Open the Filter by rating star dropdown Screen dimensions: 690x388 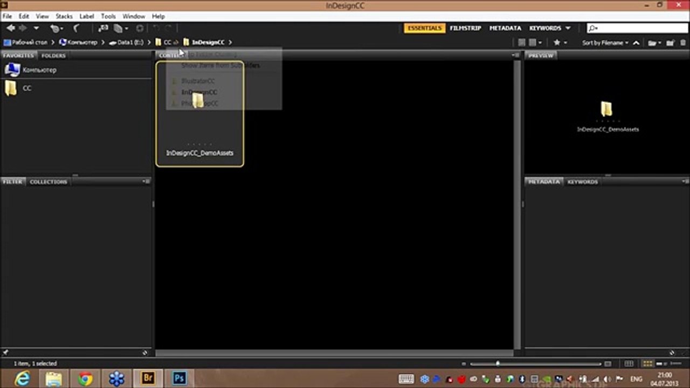point(559,43)
